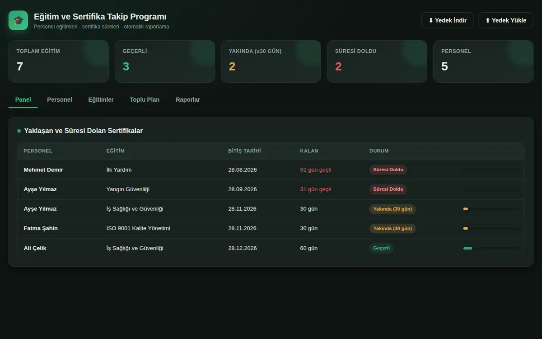Click the Durum column header
The image size is (542, 339).
[379, 151]
